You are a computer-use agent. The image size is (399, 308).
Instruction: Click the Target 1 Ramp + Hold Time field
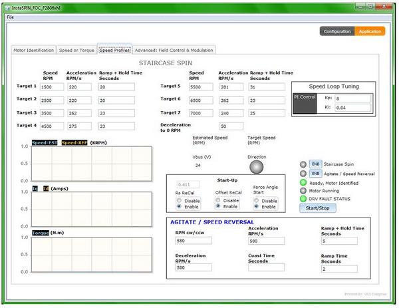tap(116, 86)
